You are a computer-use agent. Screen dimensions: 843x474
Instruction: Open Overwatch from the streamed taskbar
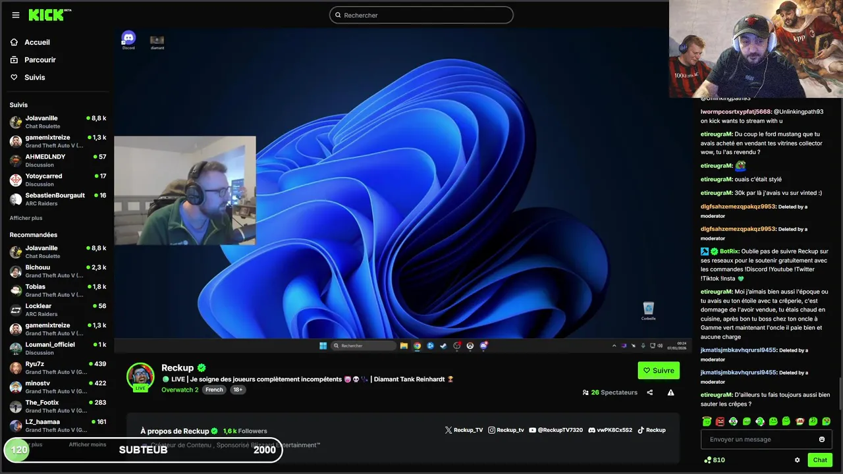coord(470,346)
